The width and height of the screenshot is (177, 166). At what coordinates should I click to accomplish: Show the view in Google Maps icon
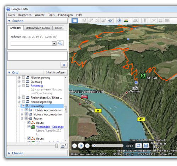pyautogui.click(x=167, y=21)
